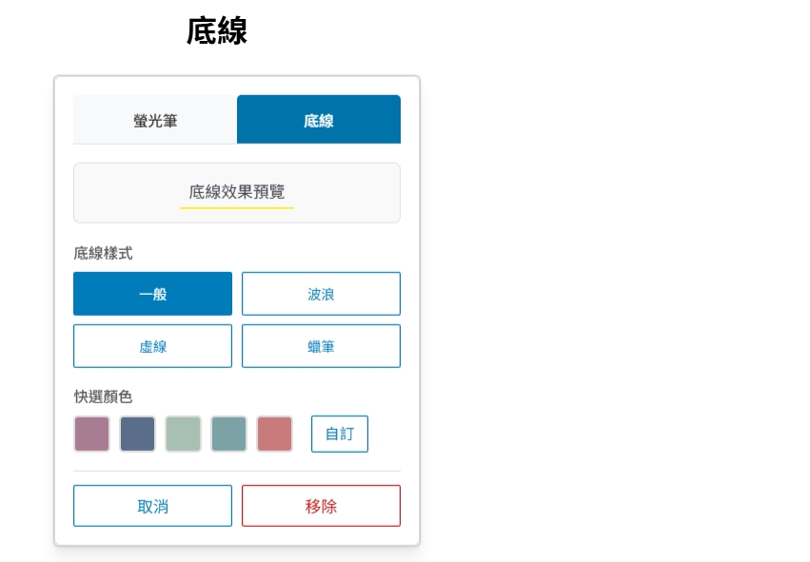Screen dimensions: 810x562
Task: Switch to the 底線 tab
Action: coord(319,119)
